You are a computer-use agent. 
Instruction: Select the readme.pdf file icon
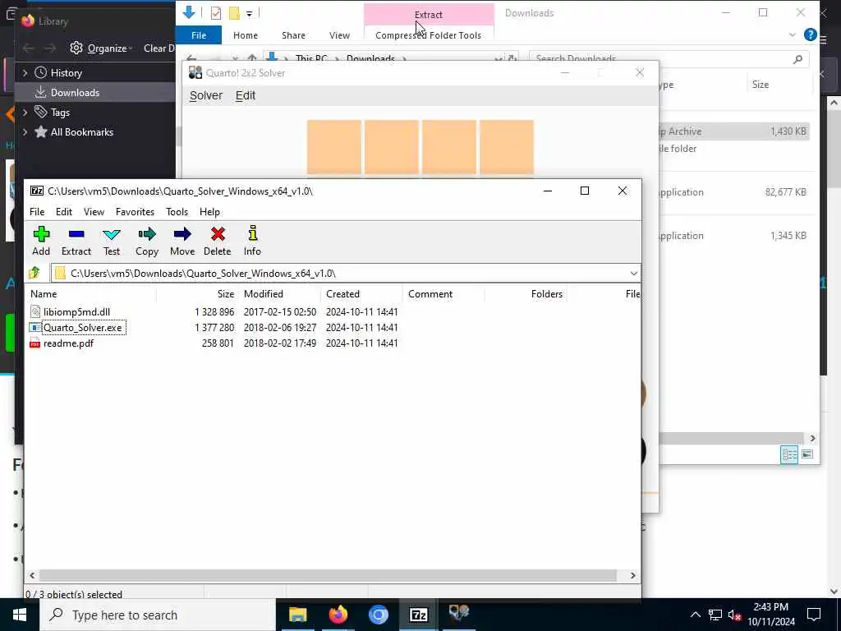(x=34, y=343)
